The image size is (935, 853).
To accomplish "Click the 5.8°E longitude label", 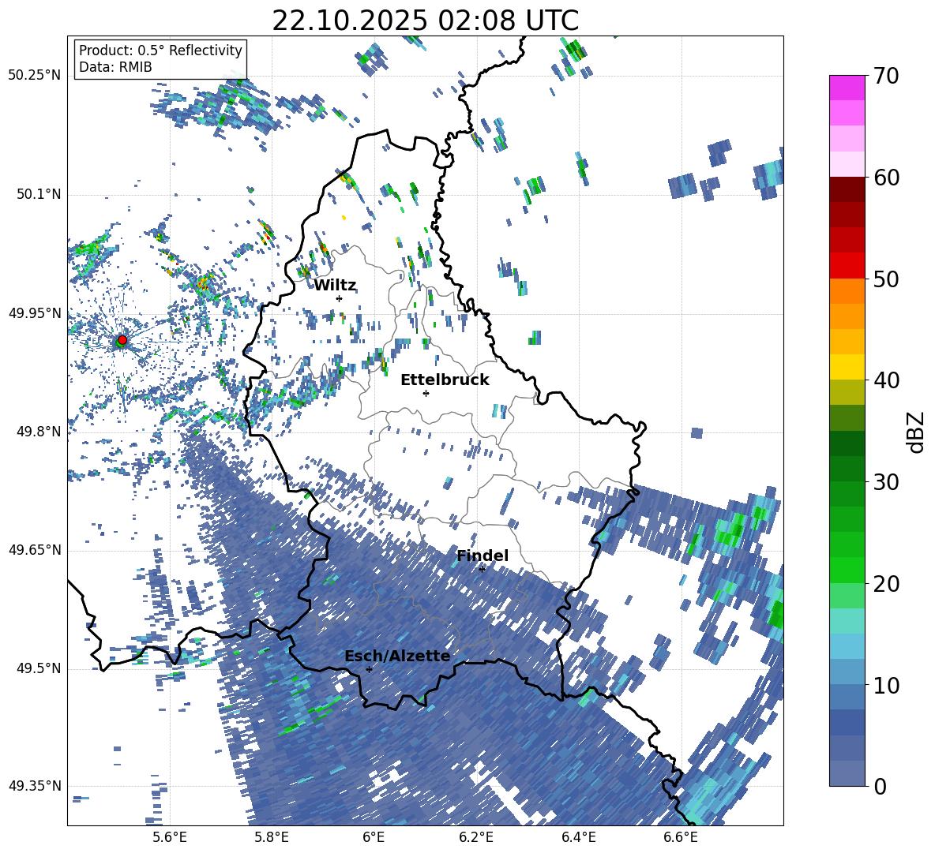I will click(x=272, y=837).
